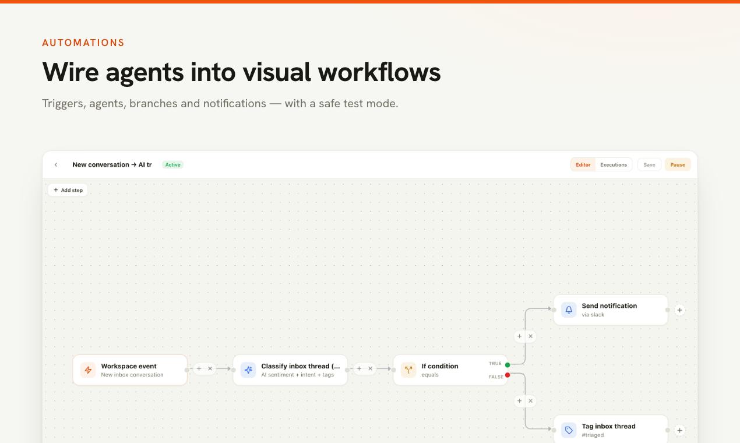This screenshot has height=443, width=740.
Task: Click the 'AI sentiment + intent + tags' text
Action: tap(297, 375)
